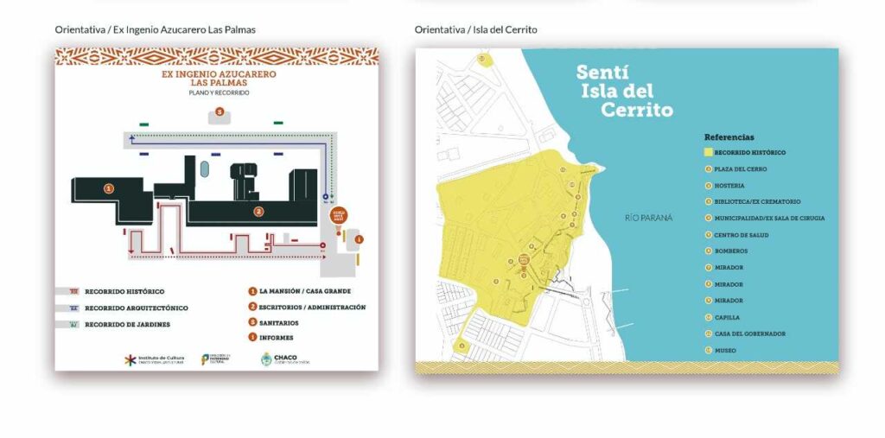The width and height of the screenshot is (885, 438).
Task: Click the 'SANITARIOS' legend label
Action: tap(279, 323)
